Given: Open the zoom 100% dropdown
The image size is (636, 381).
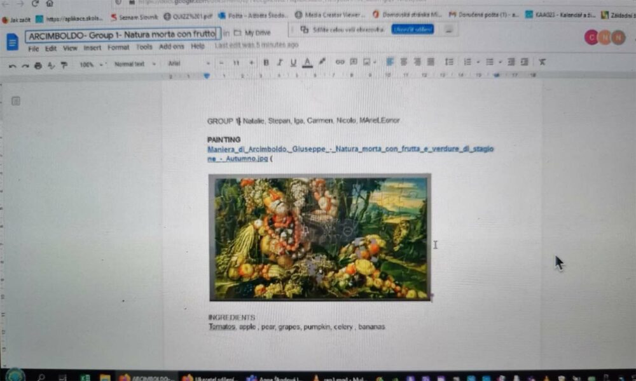Looking at the screenshot, I should tap(92, 64).
